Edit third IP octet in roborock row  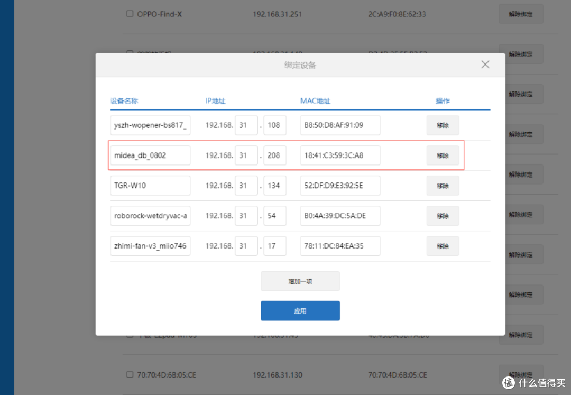click(x=246, y=216)
